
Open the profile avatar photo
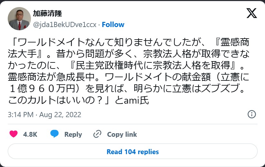[x=19, y=19]
